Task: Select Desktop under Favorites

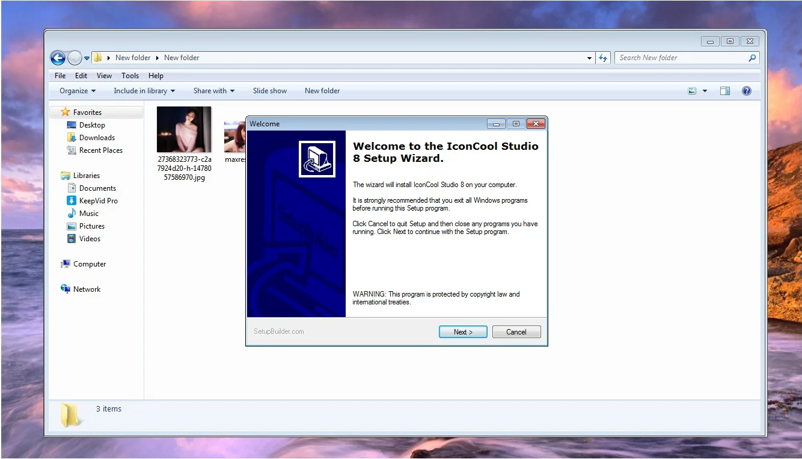Action: (92, 125)
